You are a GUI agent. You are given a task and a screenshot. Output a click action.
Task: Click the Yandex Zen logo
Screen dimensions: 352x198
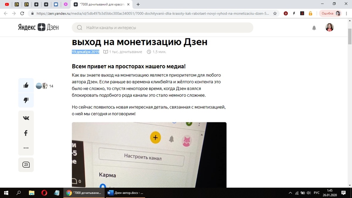click(x=38, y=27)
